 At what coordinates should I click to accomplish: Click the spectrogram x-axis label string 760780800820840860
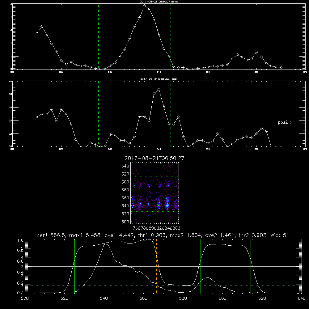click(x=156, y=228)
